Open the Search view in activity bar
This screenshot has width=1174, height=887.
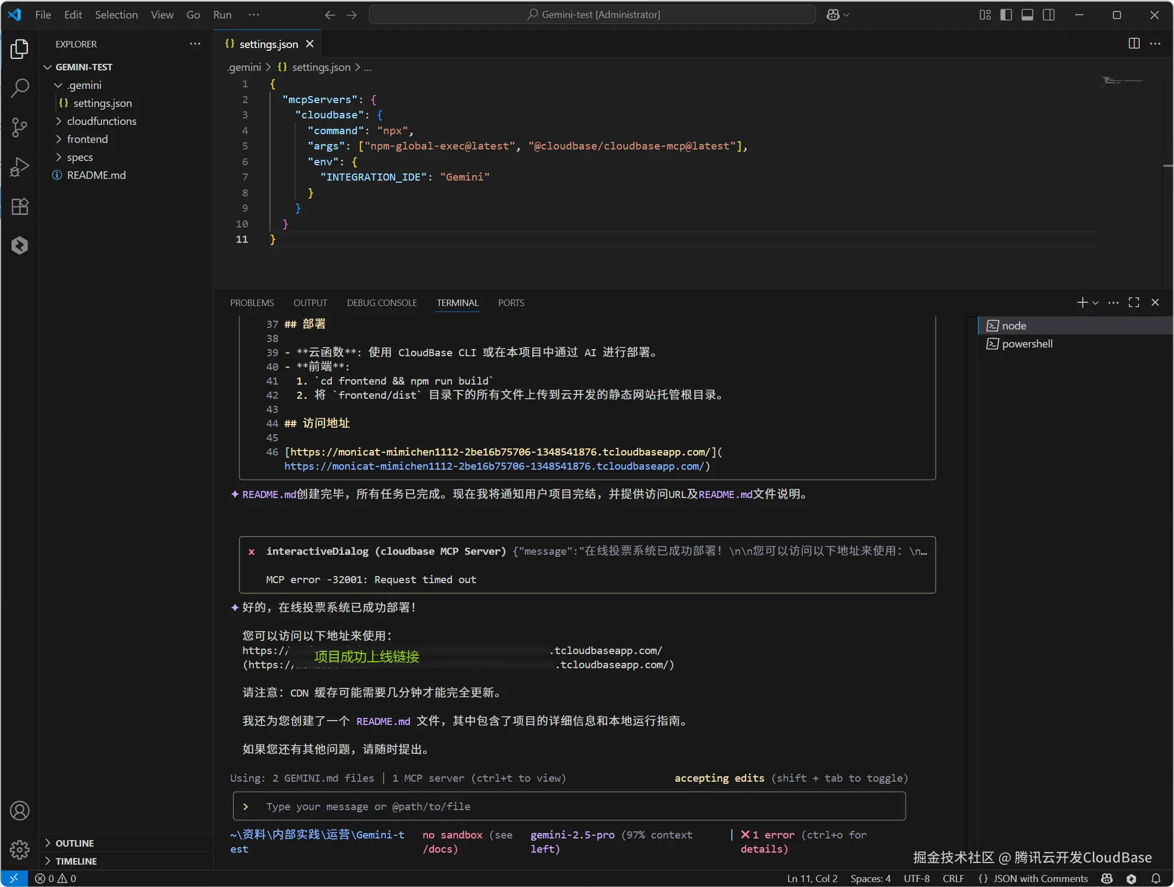click(x=20, y=88)
